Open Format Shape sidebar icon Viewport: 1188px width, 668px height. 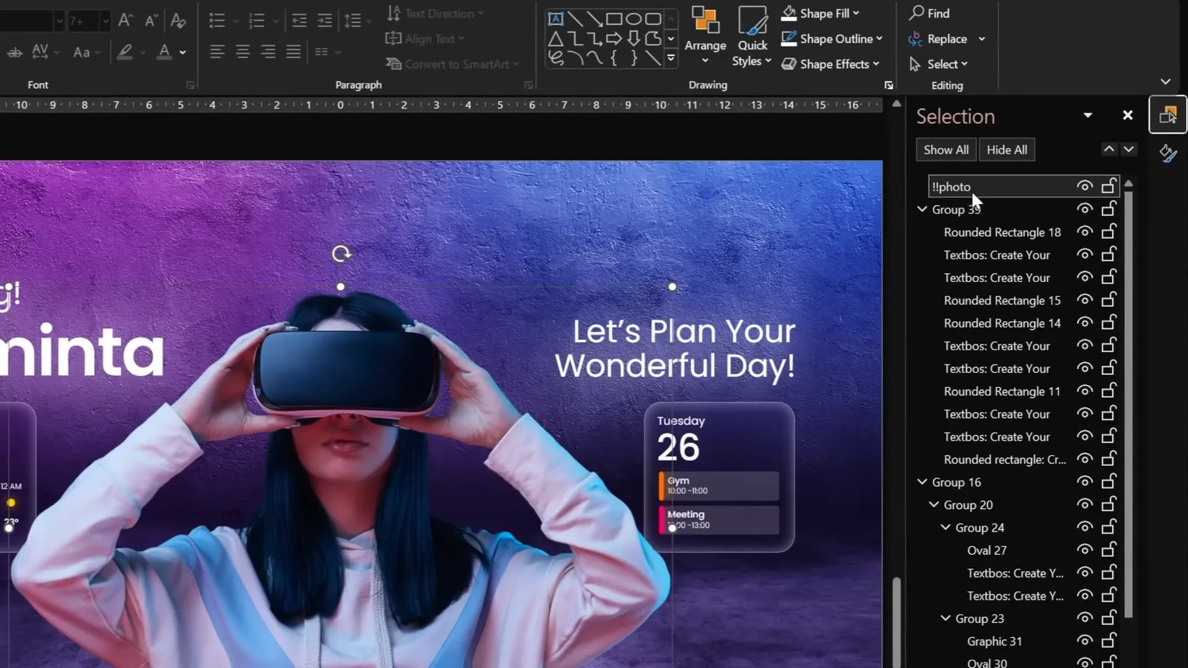[x=1168, y=153]
